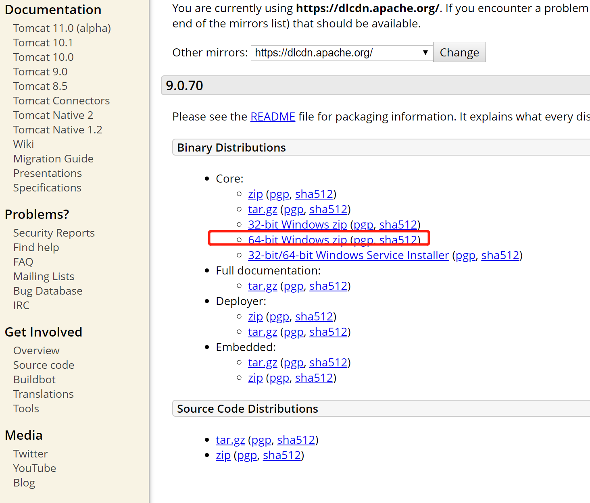Visit the Tomcat Twitter page
Viewport: 590px width, 503px height.
pyautogui.click(x=30, y=454)
